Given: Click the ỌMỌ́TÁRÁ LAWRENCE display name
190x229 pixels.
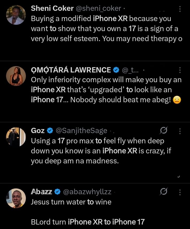Looking at the screenshot, I should tap(71, 70).
